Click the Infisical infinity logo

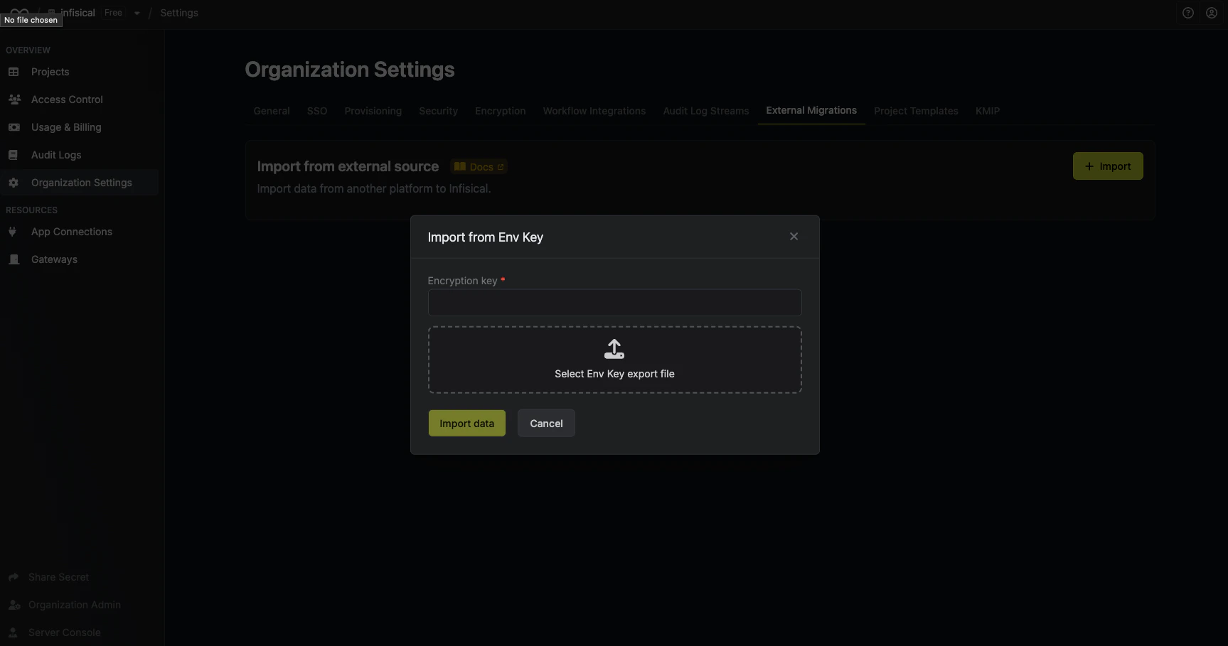point(19,11)
